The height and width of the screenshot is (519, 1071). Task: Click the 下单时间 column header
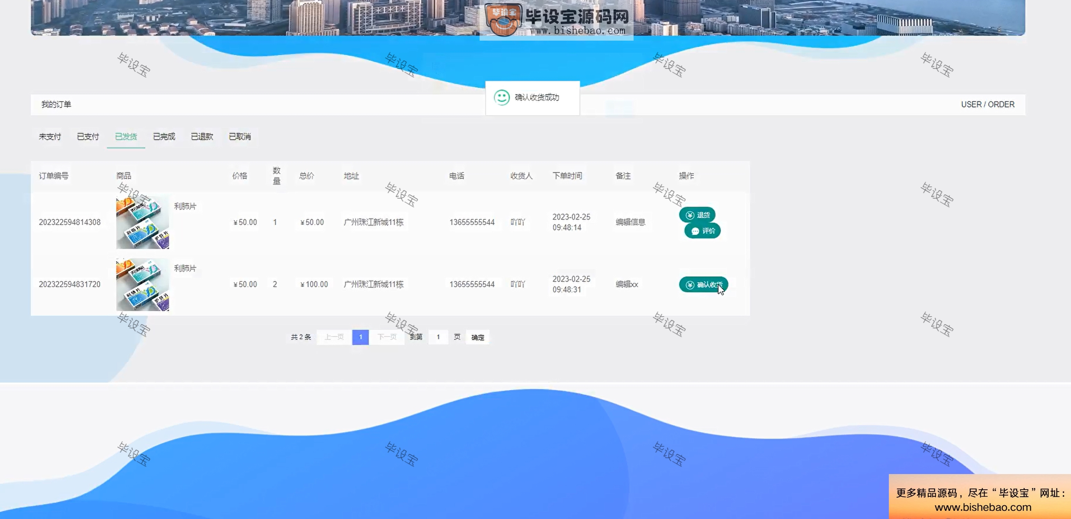tap(568, 176)
